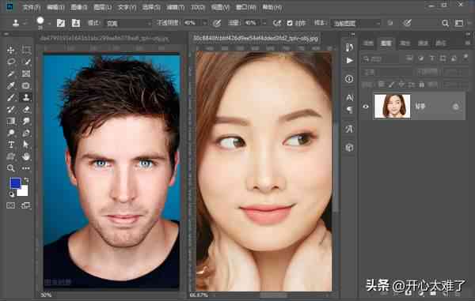Open the Actions play button panel icon
This screenshot has height=301, width=475.
pyautogui.click(x=349, y=61)
